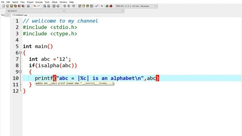Click the printf format string text
The width and height of the screenshot is (242, 136).
(x=100, y=78)
